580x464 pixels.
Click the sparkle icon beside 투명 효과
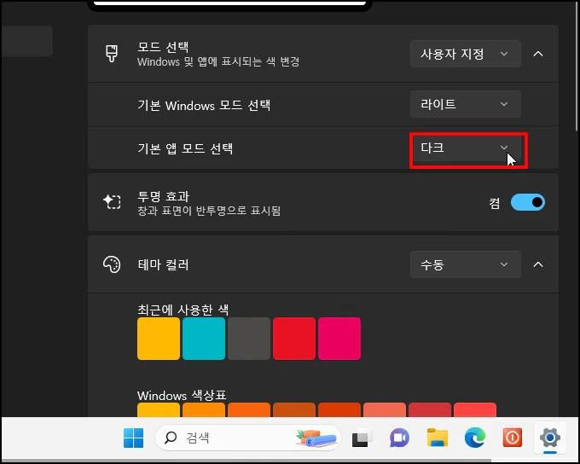tap(112, 202)
